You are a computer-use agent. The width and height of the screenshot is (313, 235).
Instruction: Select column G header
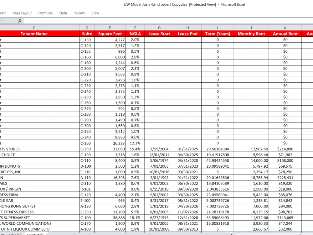[x=159, y=28]
